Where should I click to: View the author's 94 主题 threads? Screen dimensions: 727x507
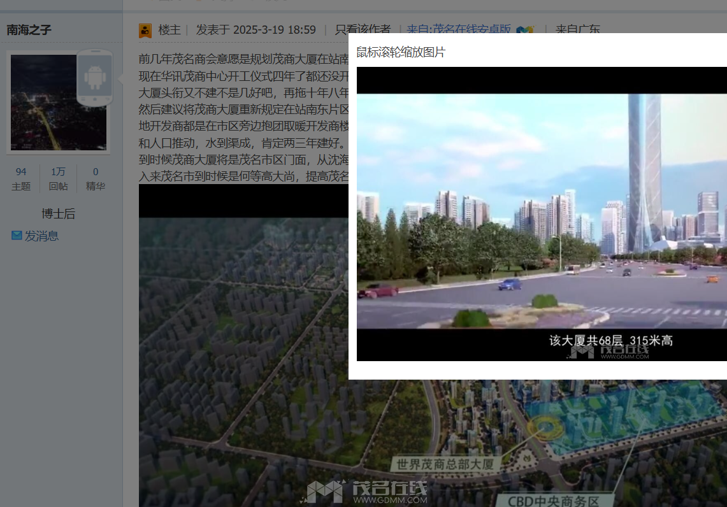coord(21,178)
